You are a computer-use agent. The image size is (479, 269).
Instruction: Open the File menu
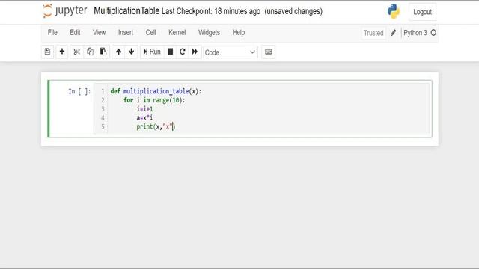click(x=52, y=32)
